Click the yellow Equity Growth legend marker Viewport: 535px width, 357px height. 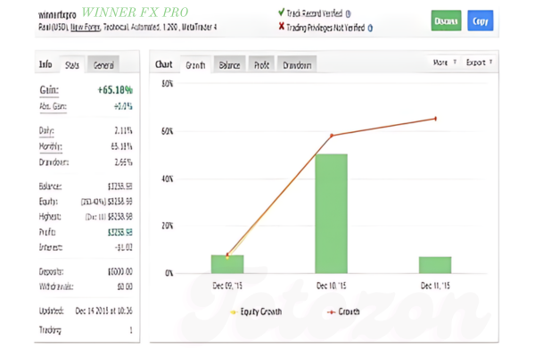234,313
